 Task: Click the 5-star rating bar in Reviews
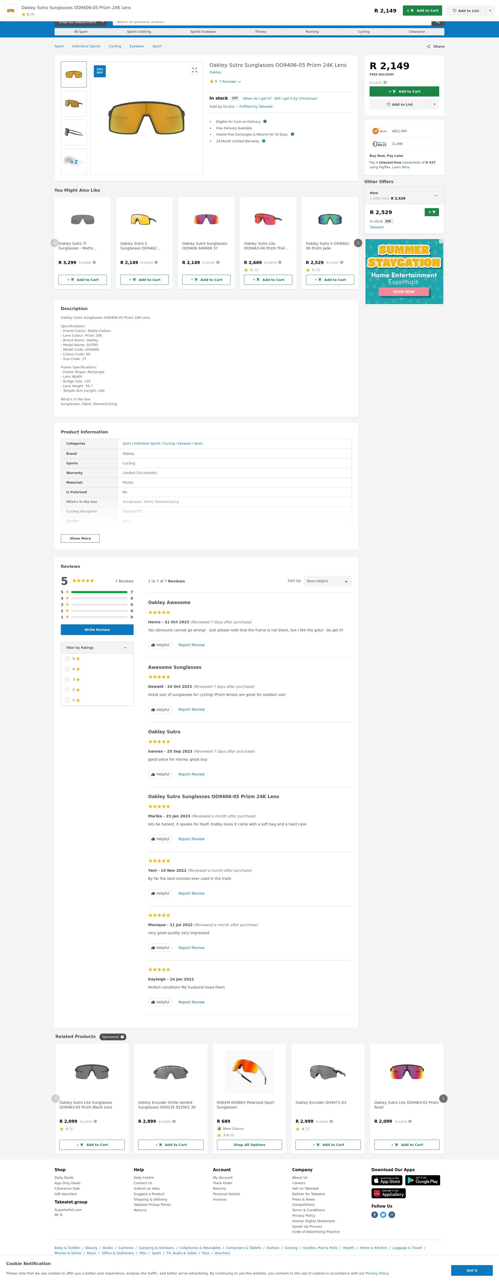(x=99, y=592)
